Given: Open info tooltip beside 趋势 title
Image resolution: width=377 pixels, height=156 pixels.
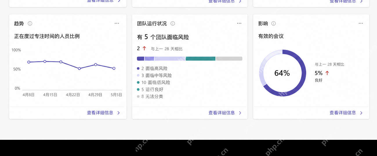Looking at the screenshot, I should click(x=30, y=23).
